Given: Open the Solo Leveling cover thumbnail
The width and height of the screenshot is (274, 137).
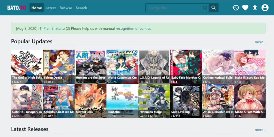Looking at the screenshot, I should tap(186, 101).
